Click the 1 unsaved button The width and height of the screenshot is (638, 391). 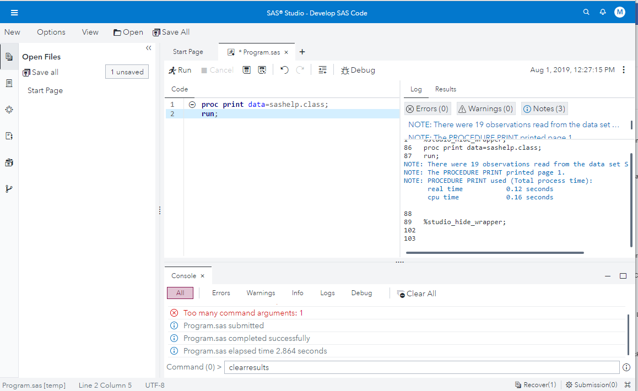127,72
